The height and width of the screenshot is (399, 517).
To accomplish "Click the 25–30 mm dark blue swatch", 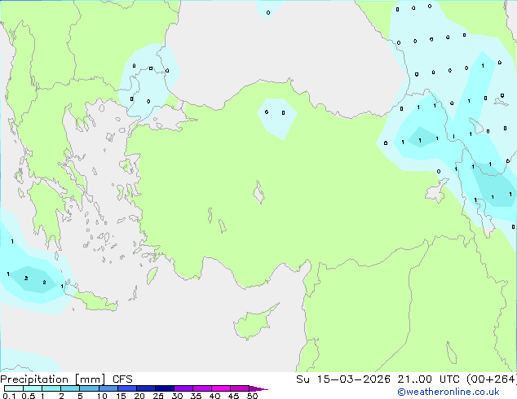I will click(x=164, y=388).
